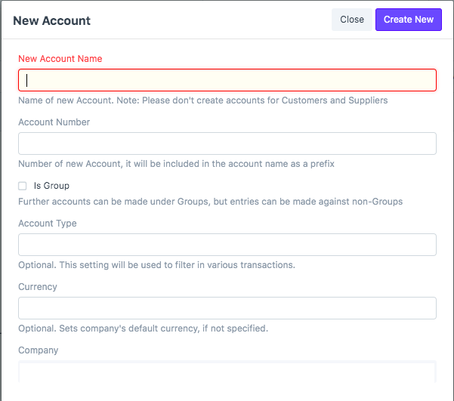
Task: Click the Account Number label
Action: (54, 122)
